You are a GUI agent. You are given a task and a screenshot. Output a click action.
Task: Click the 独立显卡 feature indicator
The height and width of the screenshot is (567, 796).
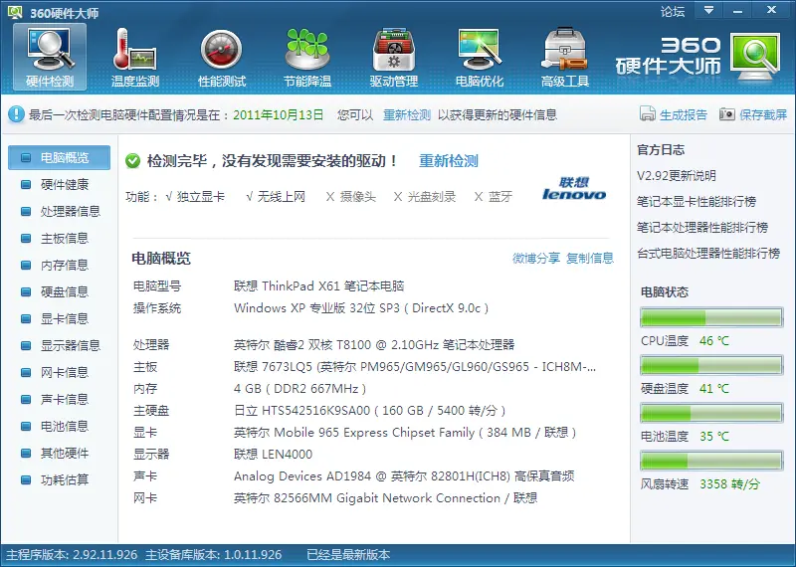coord(195,197)
